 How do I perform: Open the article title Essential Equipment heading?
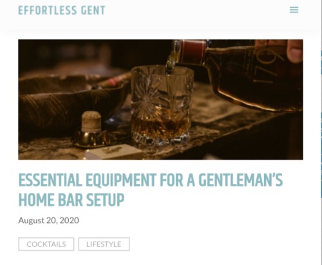coord(151,190)
